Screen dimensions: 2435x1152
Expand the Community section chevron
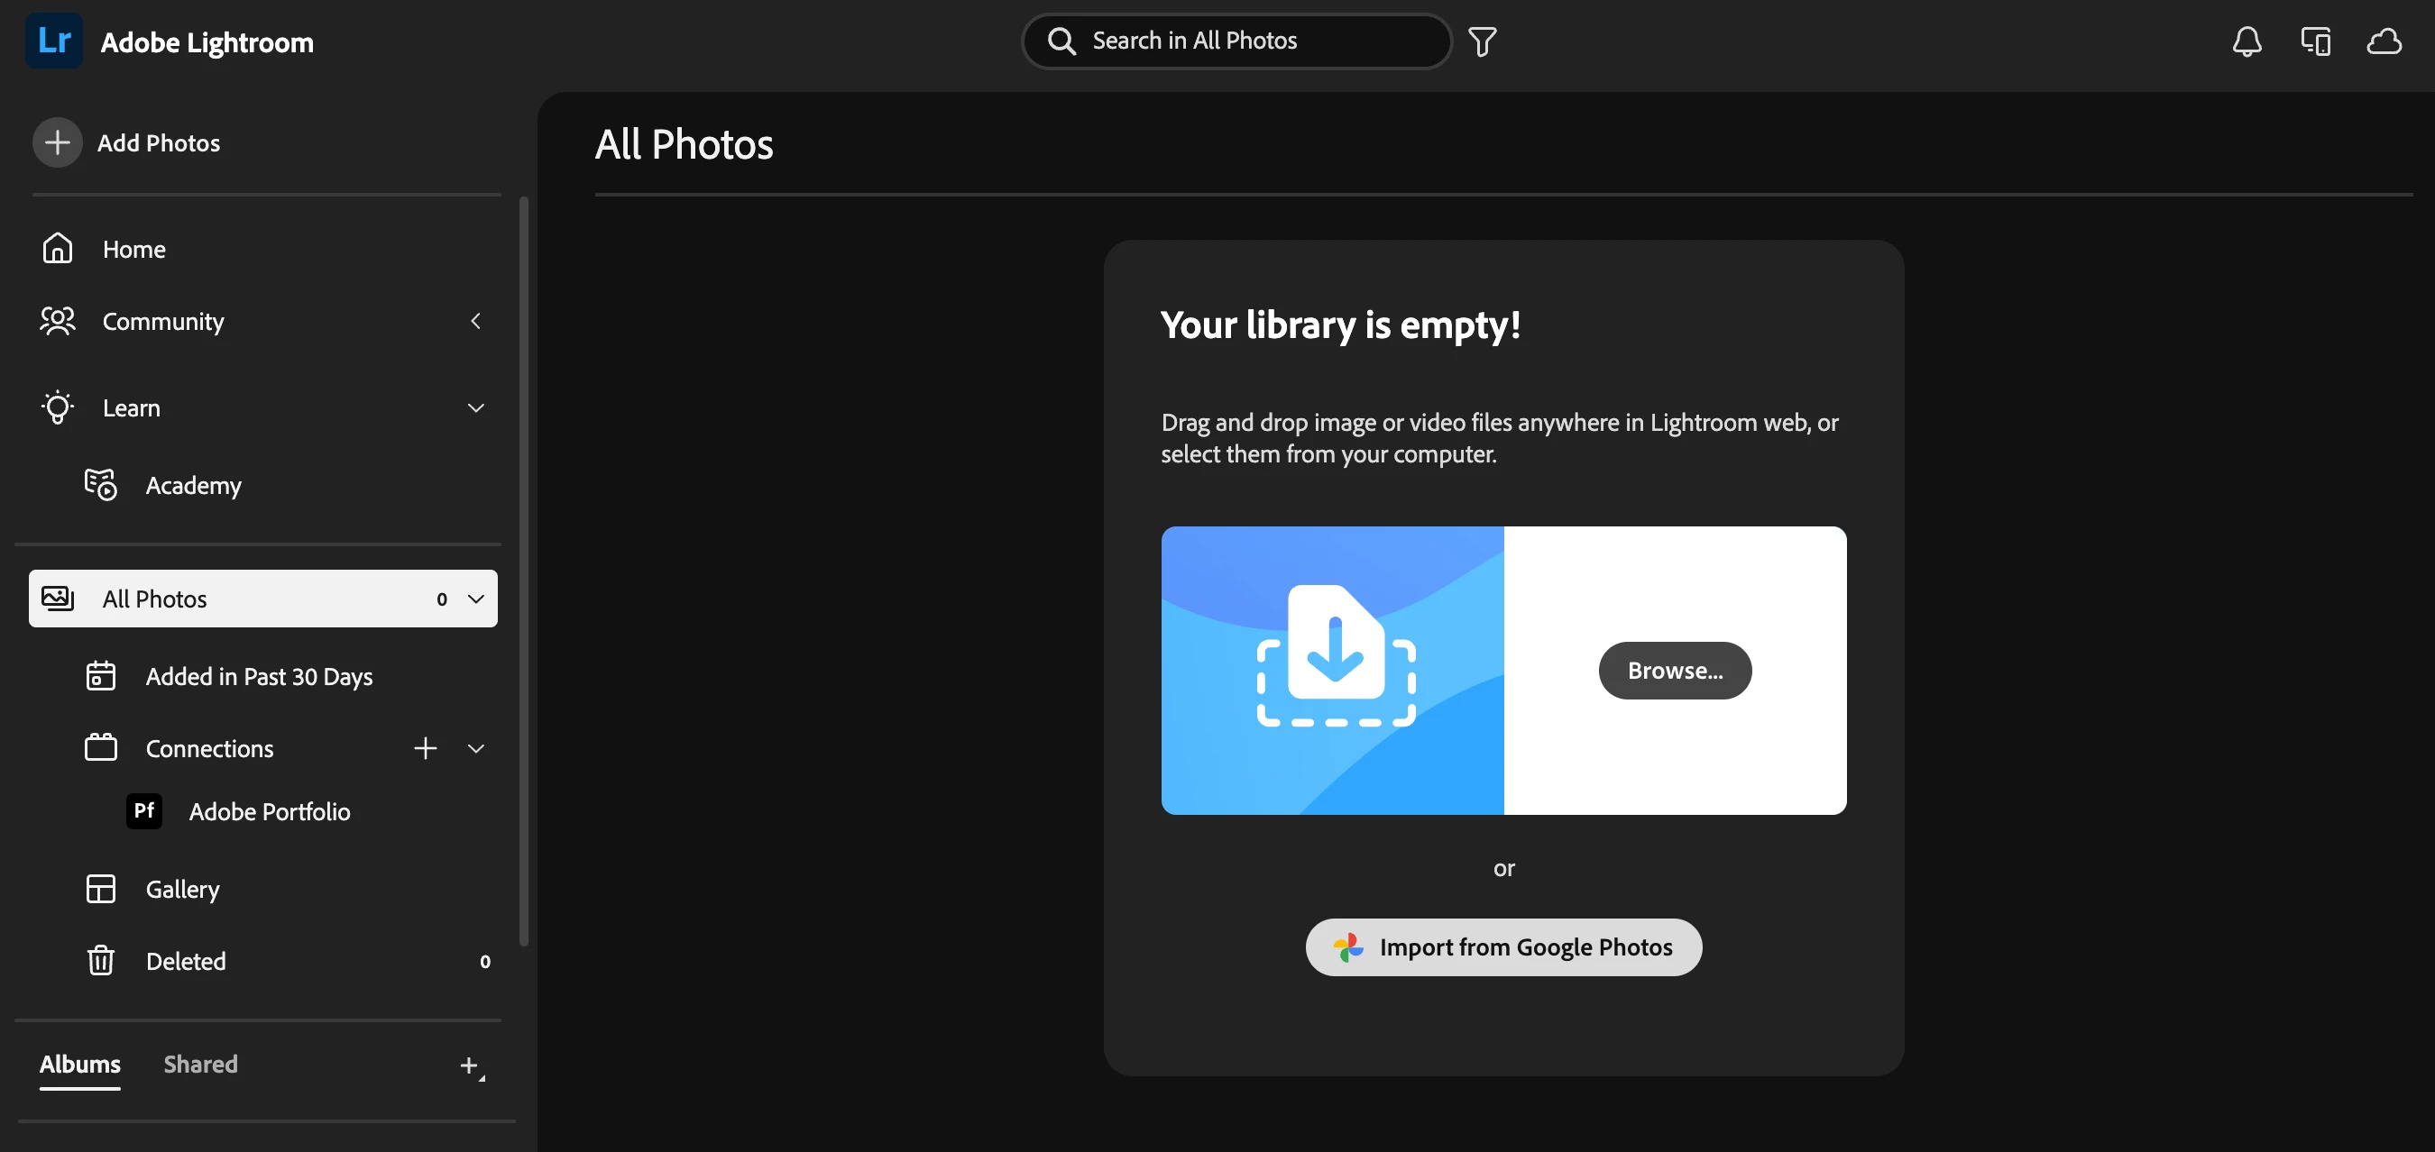(x=475, y=321)
